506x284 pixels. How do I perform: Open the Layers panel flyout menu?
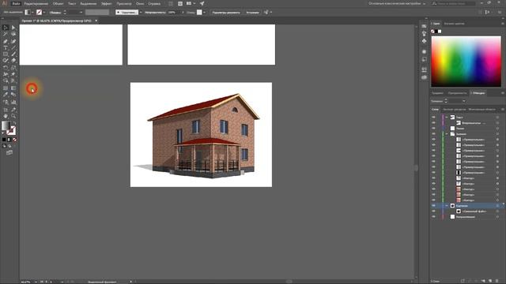[x=503, y=110]
